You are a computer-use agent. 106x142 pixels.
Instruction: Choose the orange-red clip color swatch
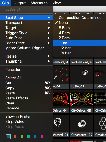(x=15, y=136)
